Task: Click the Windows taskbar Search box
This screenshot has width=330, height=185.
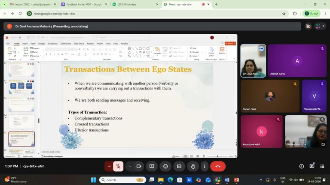Action: [x=122, y=180]
